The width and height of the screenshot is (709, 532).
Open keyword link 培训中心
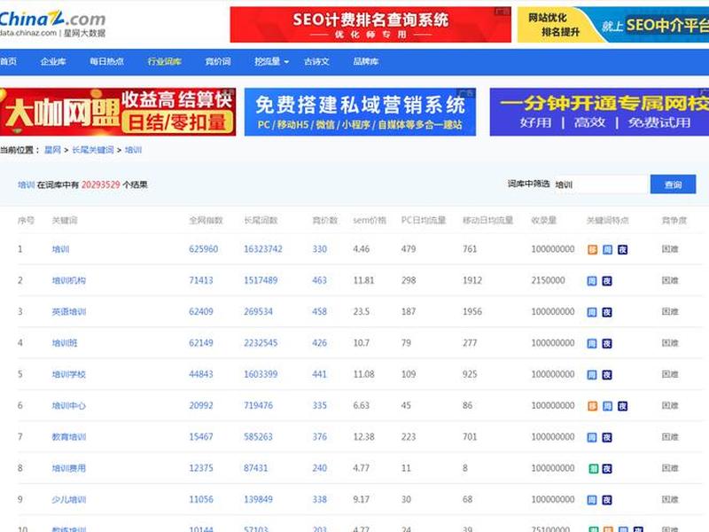pyautogui.click(x=69, y=405)
